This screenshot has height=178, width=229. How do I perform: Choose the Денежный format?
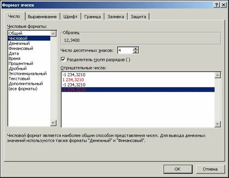[29, 43]
